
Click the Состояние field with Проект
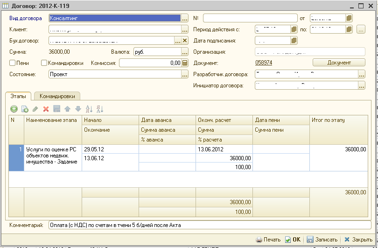coord(115,74)
